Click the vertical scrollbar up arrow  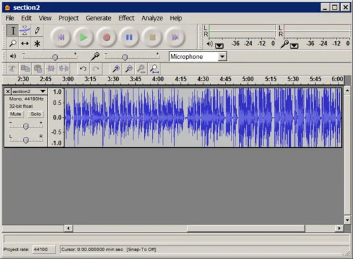pyautogui.click(x=347, y=91)
